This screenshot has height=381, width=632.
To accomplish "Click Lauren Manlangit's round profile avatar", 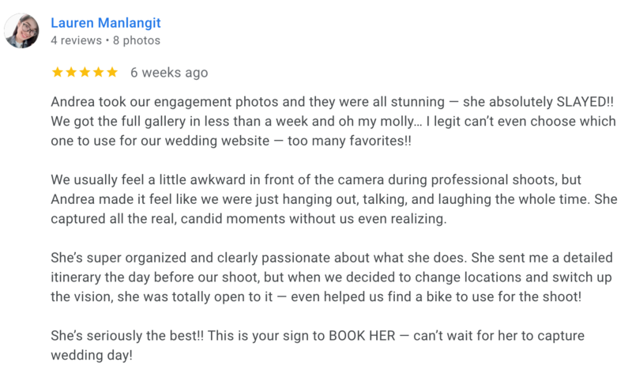I will click(21, 31).
